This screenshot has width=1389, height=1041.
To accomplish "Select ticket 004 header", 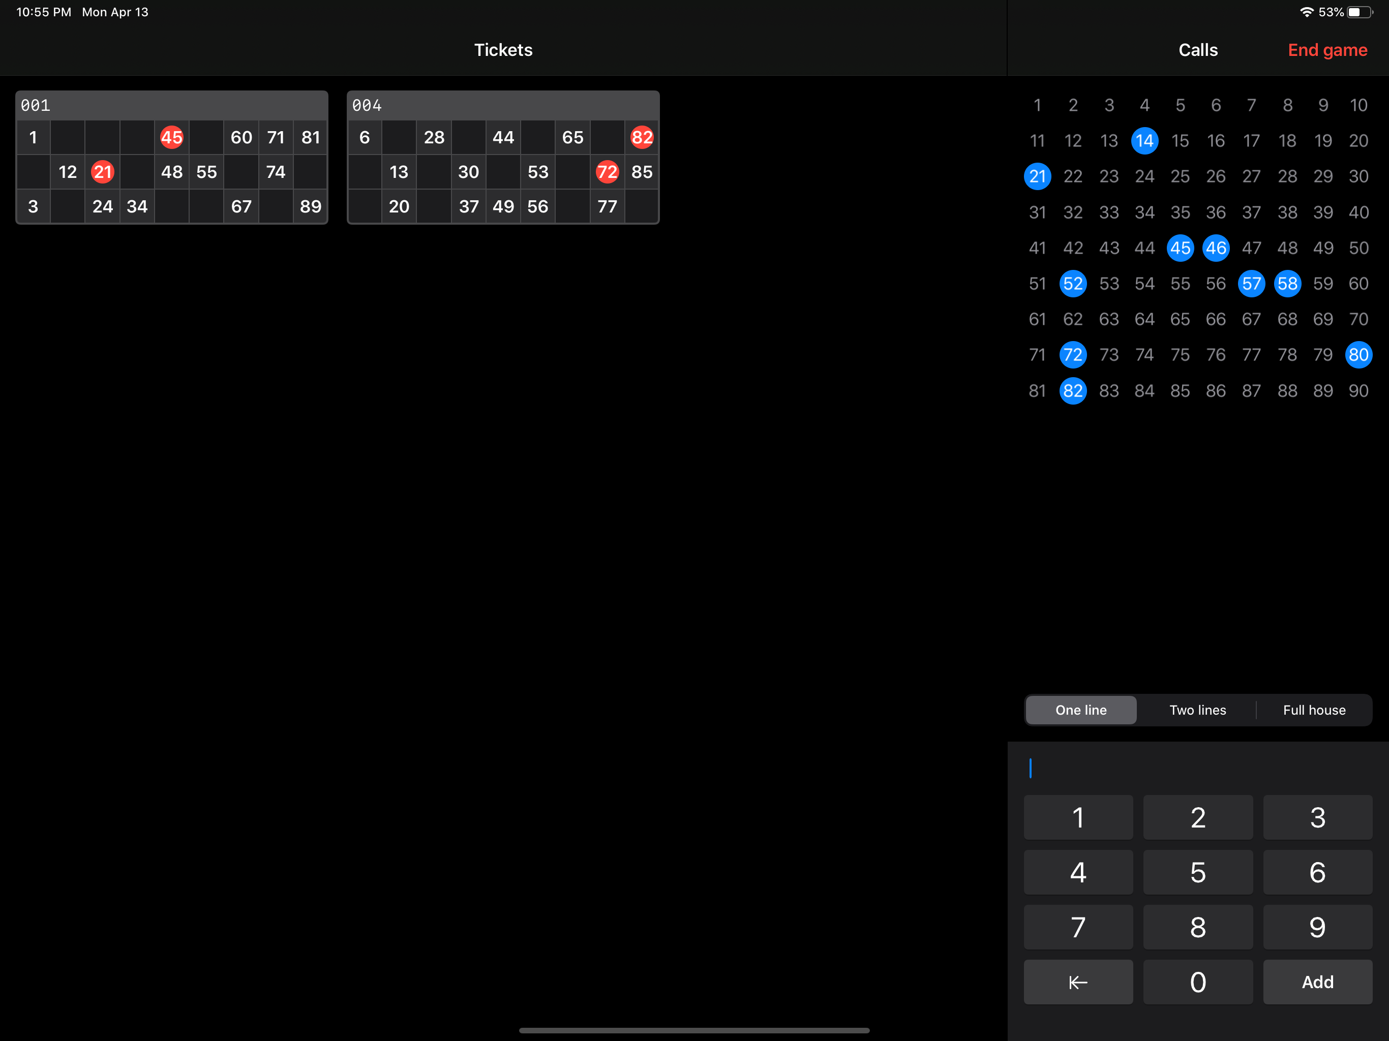I will click(503, 106).
